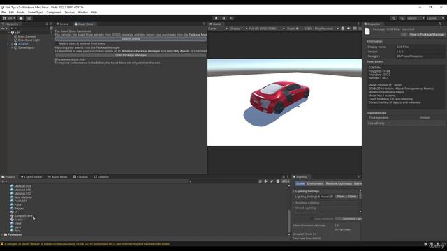Open the Layout dropdown
The width and height of the screenshot is (447, 251).
(435, 18)
